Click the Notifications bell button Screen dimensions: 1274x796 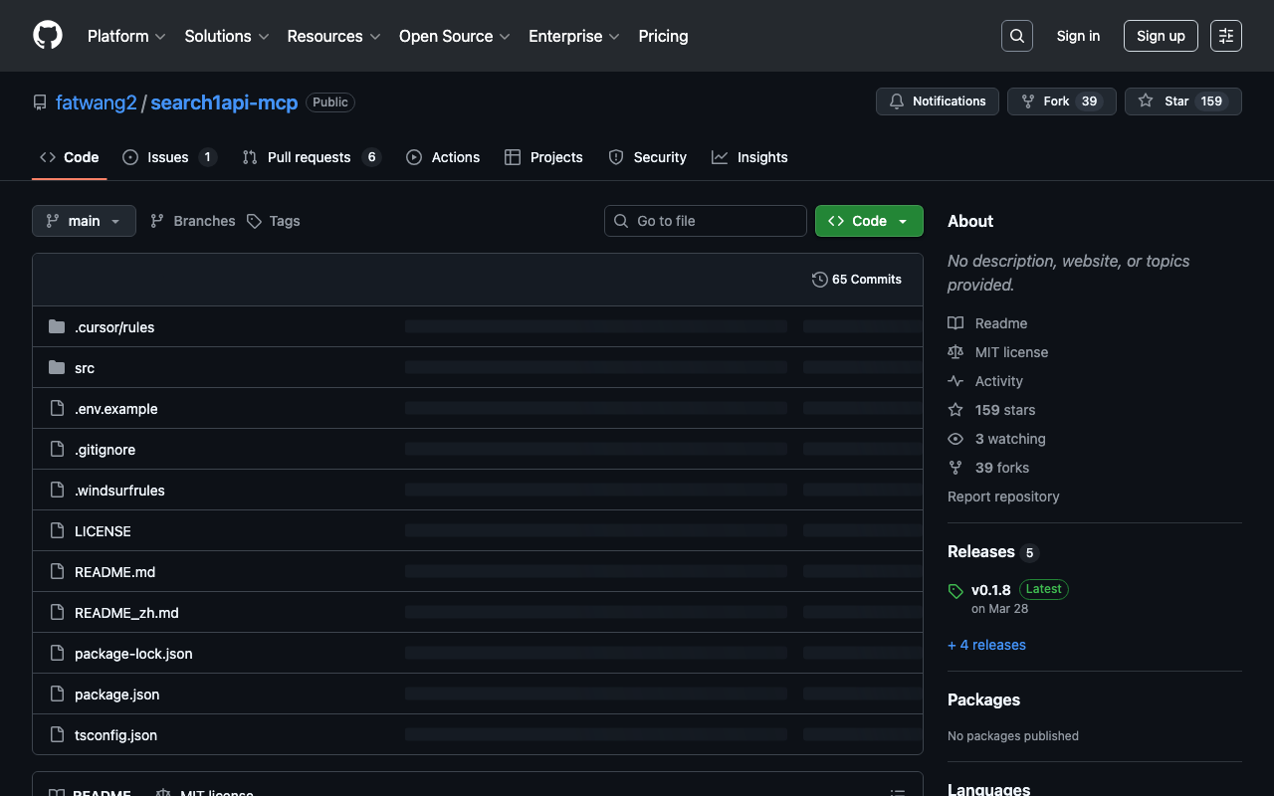pyautogui.click(x=937, y=101)
